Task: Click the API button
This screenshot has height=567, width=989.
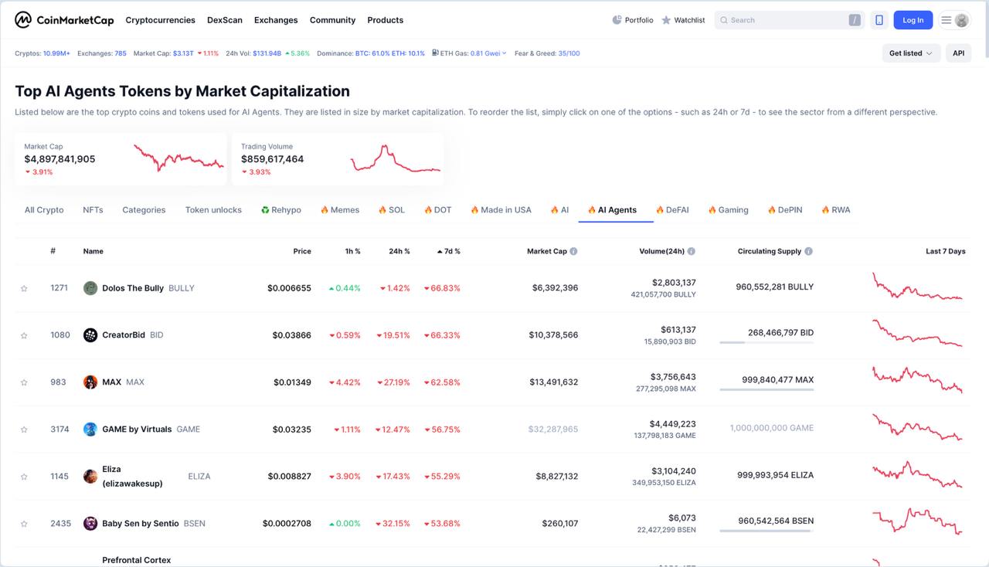Action: (958, 53)
